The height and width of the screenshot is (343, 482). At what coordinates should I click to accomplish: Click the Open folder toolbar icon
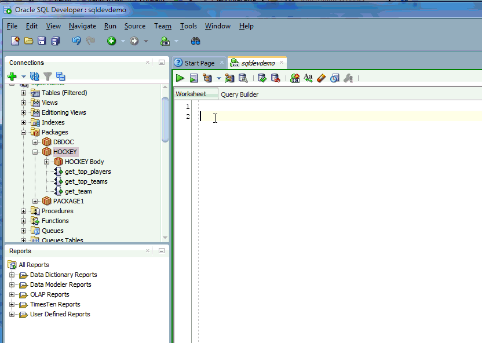coord(28,41)
